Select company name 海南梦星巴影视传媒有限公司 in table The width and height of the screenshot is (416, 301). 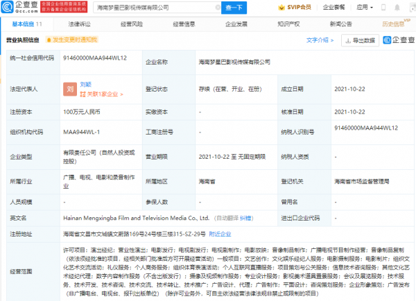pyautogui.click(x=234, y=62)
